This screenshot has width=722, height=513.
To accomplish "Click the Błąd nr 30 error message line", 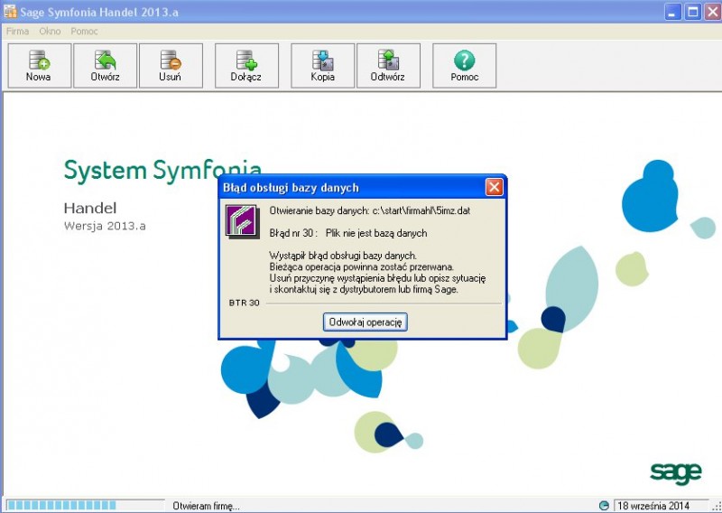I will coord(348,233).
